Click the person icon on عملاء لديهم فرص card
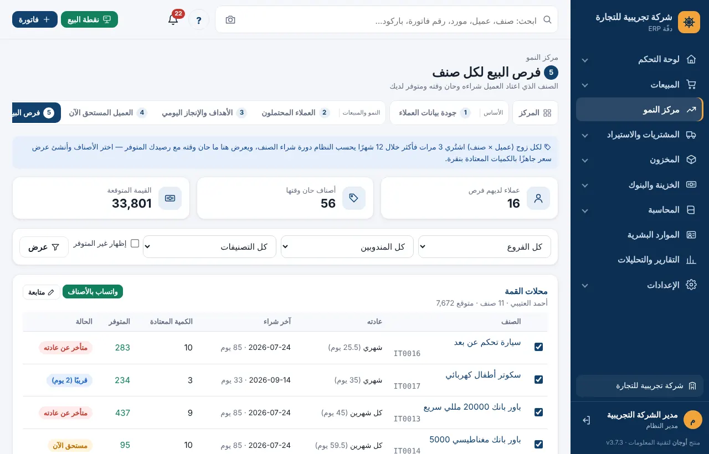This screenshot has height=454, width=709. 538,198
